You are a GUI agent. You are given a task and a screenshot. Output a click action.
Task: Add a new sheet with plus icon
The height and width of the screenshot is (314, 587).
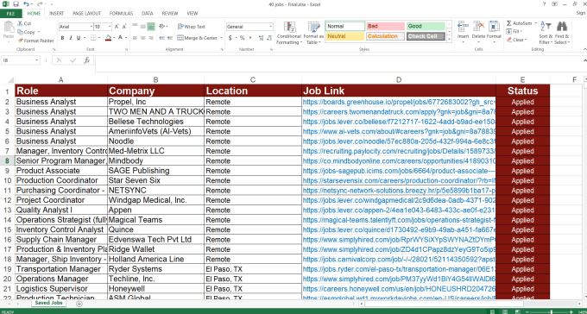pos(79,304)
